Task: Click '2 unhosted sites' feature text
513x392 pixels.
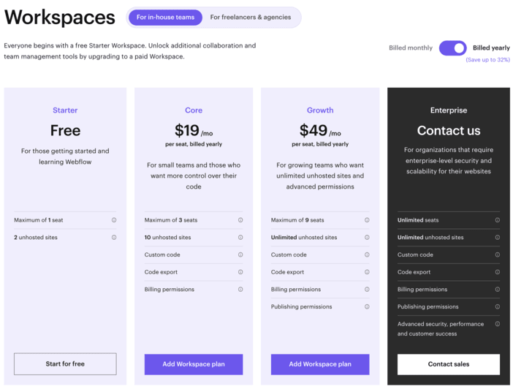Action: click(x=36, y=238)
